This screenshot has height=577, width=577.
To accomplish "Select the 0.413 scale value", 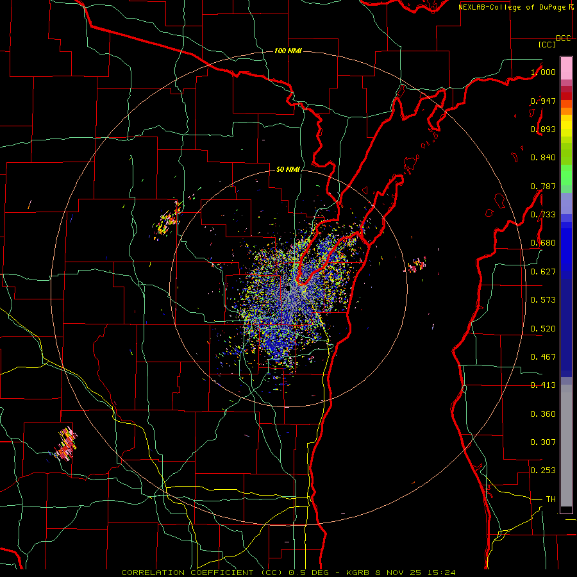I will click(x=543, y=385).
